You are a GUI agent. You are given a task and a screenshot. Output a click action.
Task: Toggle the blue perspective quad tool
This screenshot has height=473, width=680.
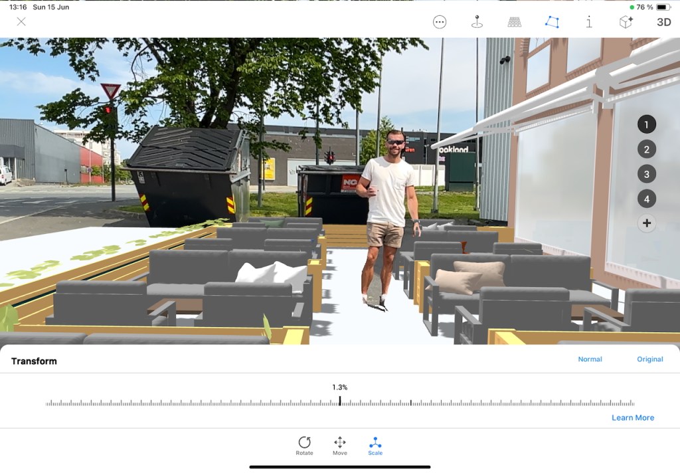[552, 22]
